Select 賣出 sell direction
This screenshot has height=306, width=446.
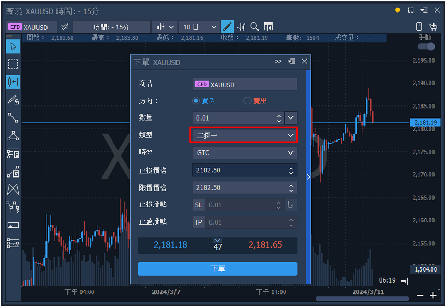pos(248,101)
